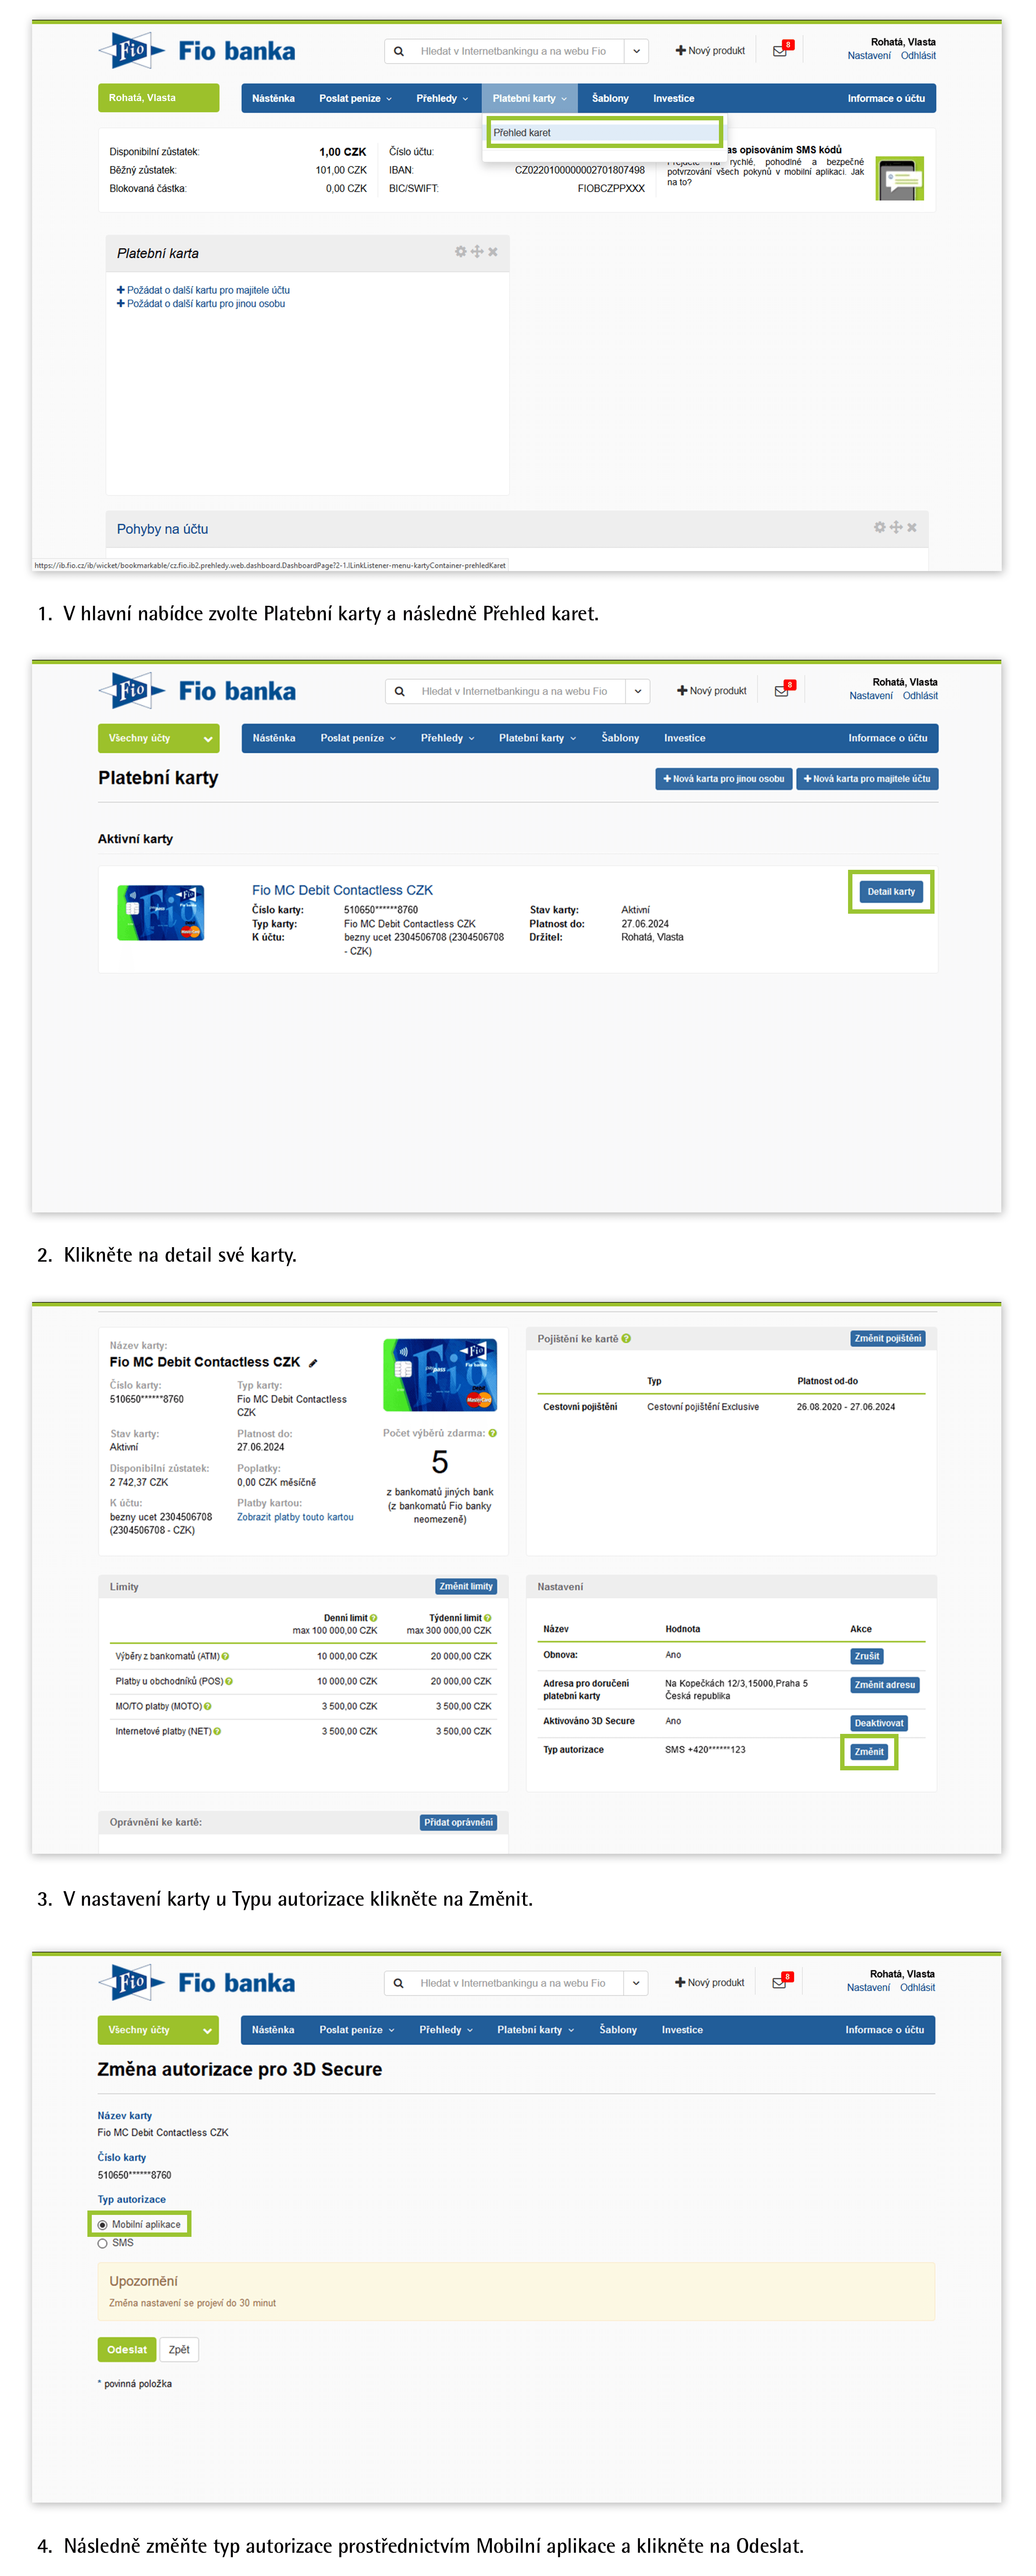The width and height of the screenshot is (1036, 2576).
Task: Open Fio MC Debit Contactless CZK card title link
Action: [342, 890]
